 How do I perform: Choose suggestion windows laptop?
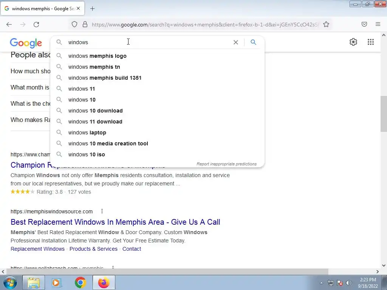click(157, 133)
